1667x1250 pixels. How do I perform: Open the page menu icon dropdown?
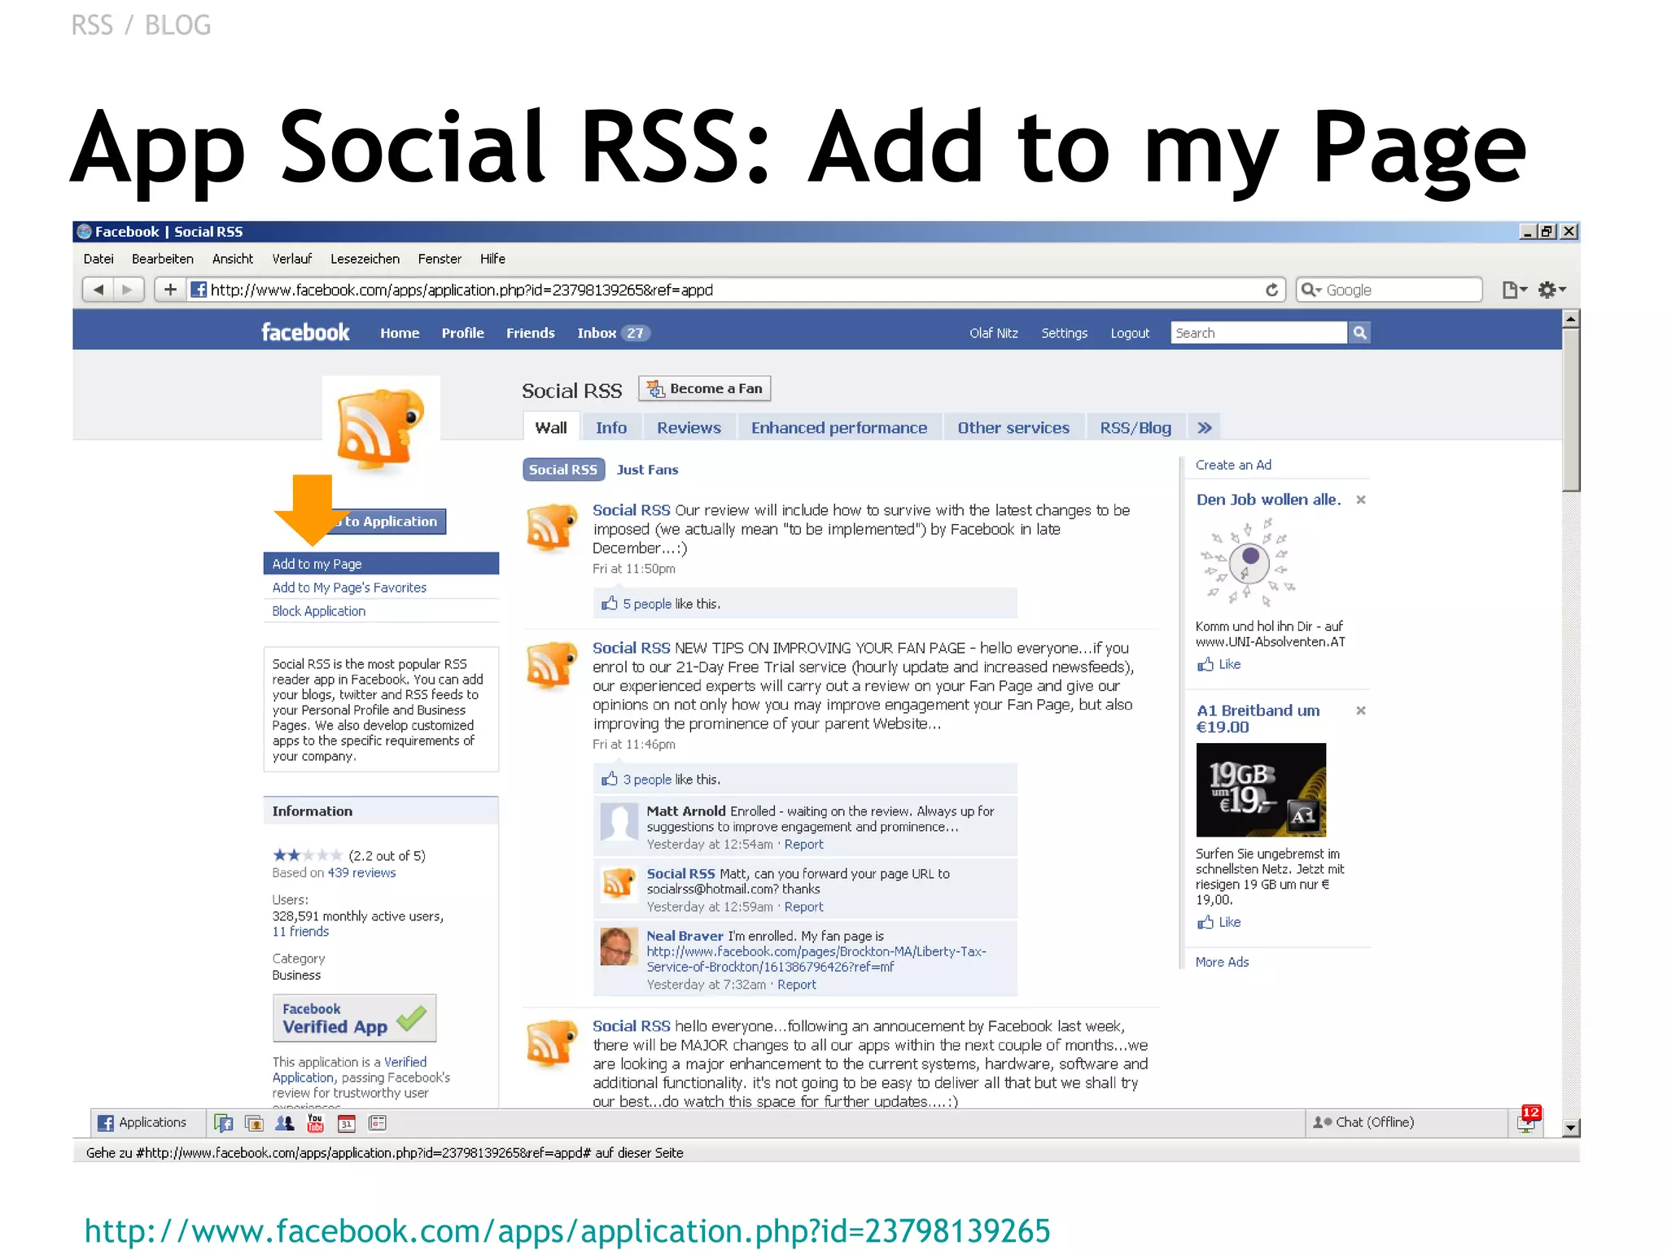coord(1514,290)
